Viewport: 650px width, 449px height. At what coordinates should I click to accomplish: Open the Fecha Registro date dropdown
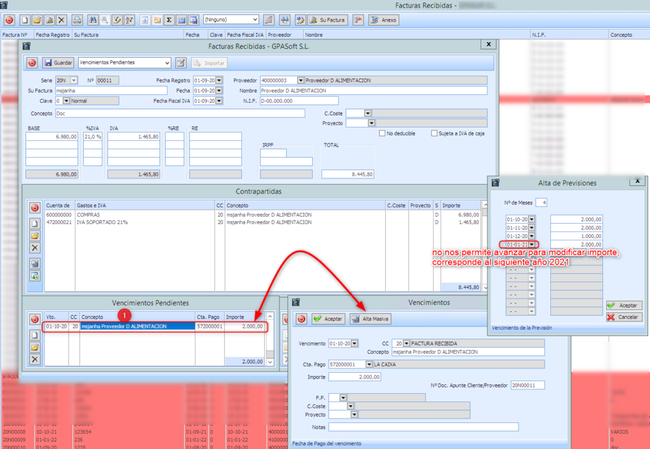click(x=220, y=81)
